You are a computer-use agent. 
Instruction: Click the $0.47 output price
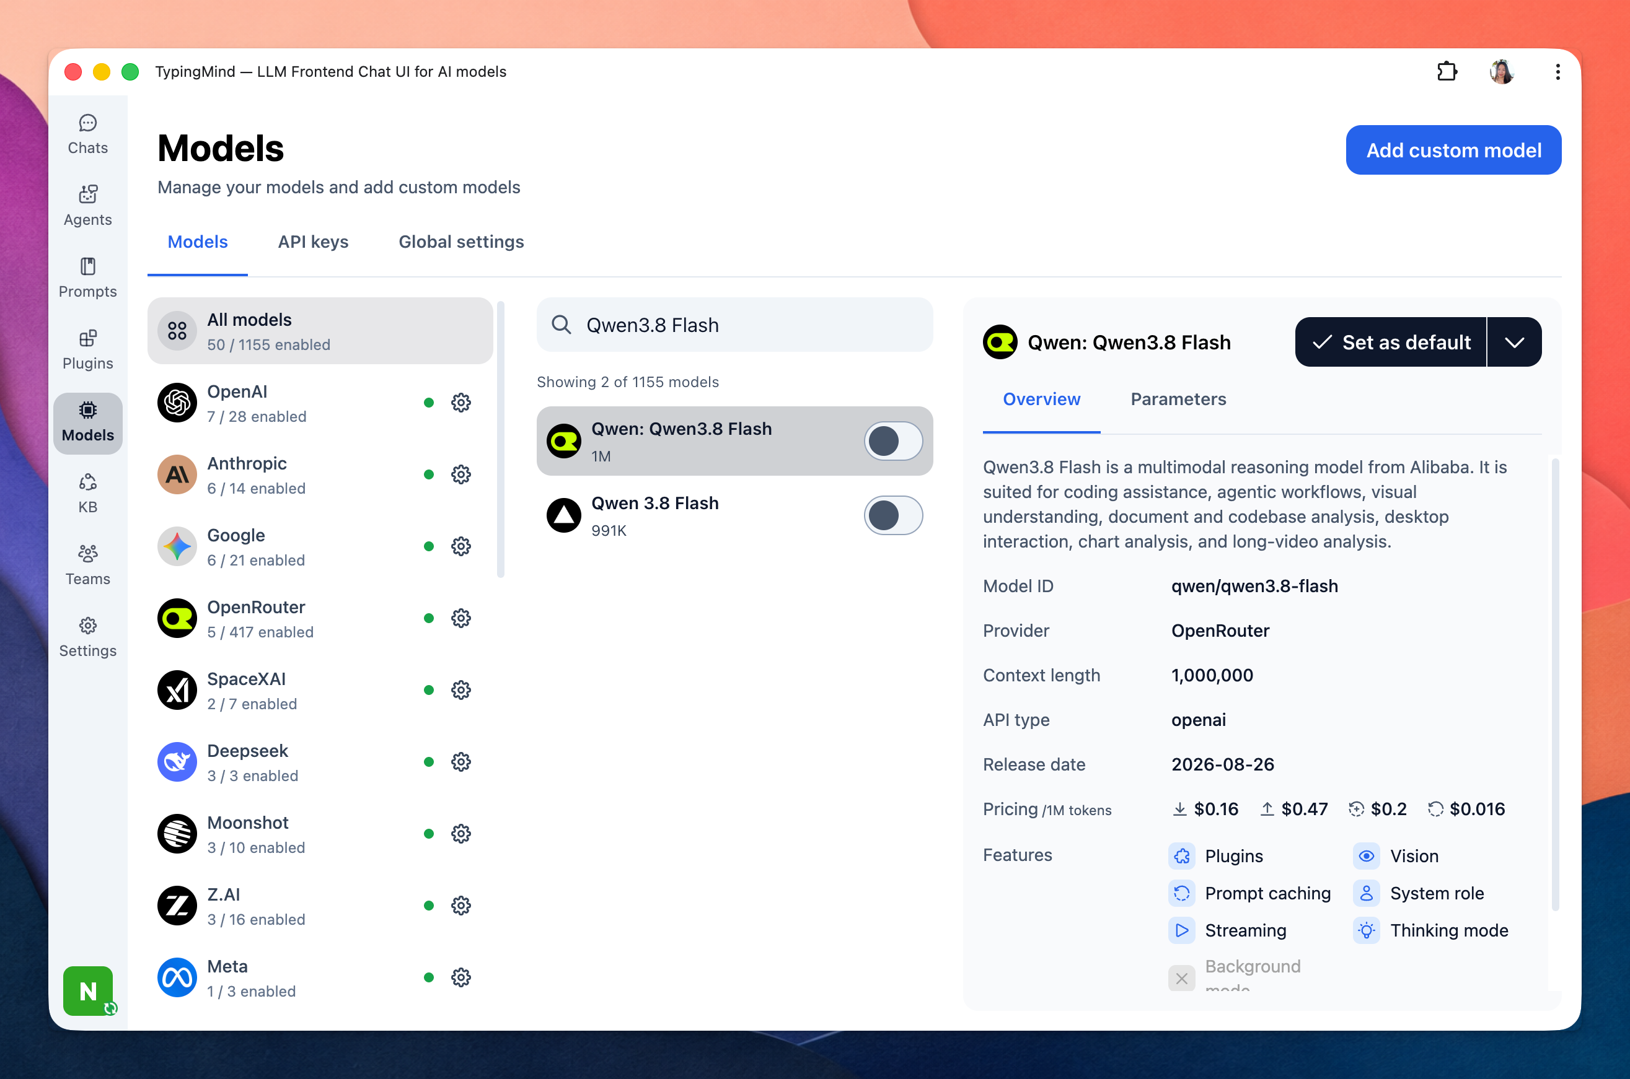(x=1305, y=809)
